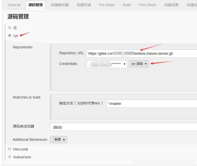Select the 无 radio option

(10, 27)
